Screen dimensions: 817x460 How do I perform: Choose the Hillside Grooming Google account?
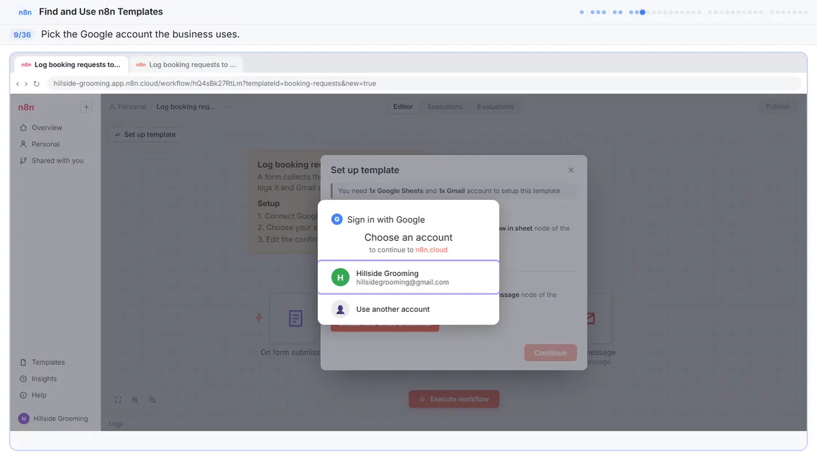tap(408, 277)
